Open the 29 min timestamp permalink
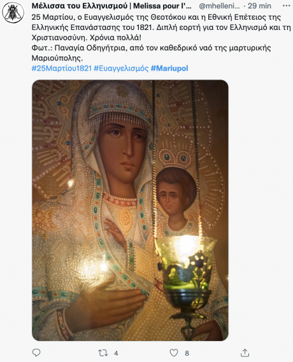The height and width of the screenshot is (362, 293). (x=259, y=6)
